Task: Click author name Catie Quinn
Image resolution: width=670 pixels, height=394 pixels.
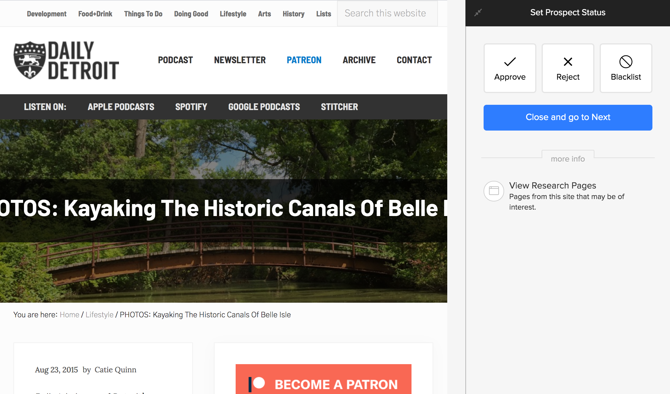Action: pos(115,370)
